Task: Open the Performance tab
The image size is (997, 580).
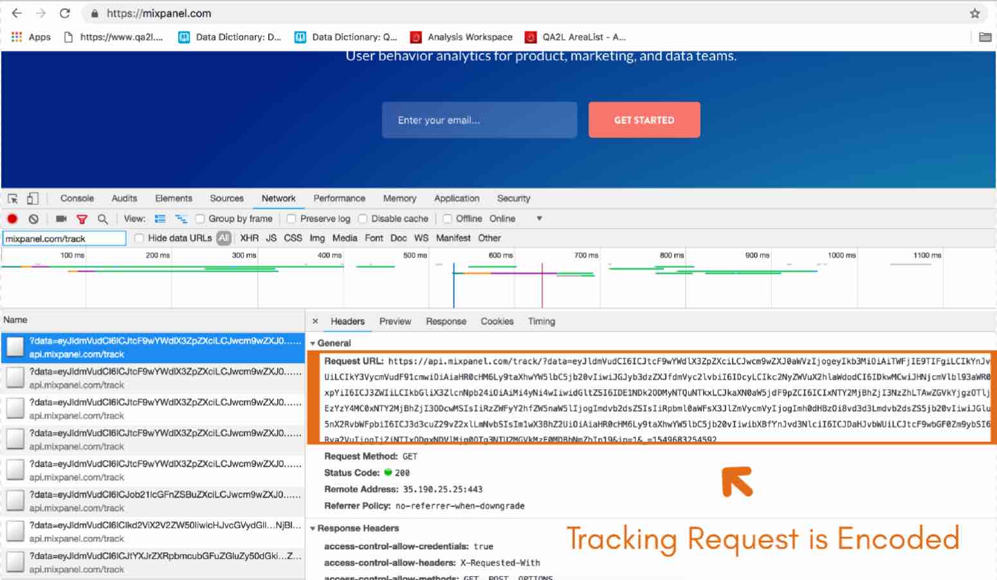Action: [339, 198]
